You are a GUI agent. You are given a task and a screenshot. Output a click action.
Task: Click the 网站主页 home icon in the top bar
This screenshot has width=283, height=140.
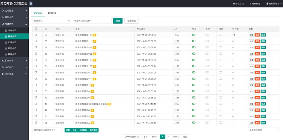coord(234,4)
